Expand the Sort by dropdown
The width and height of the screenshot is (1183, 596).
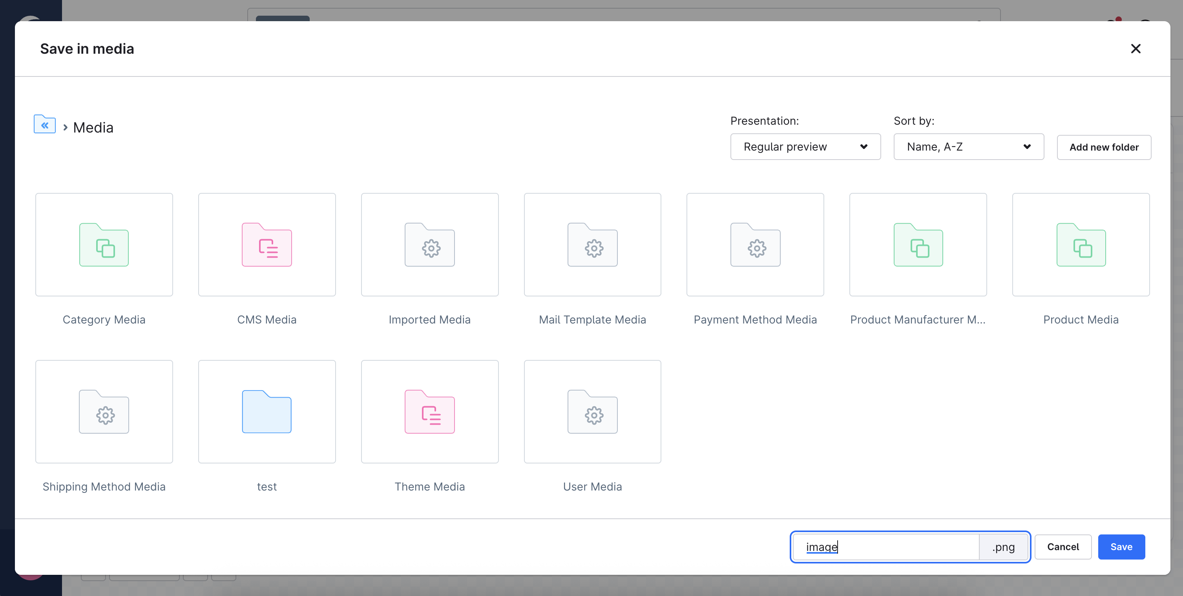coord(968,147)
